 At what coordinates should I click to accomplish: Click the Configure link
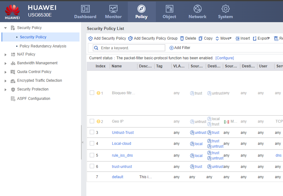pos(224,58)
